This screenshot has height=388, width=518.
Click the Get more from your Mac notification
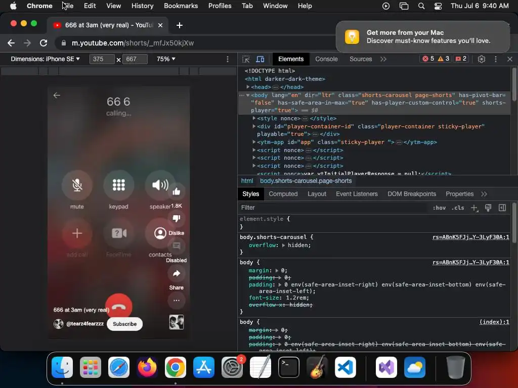(x=423, y=36)
